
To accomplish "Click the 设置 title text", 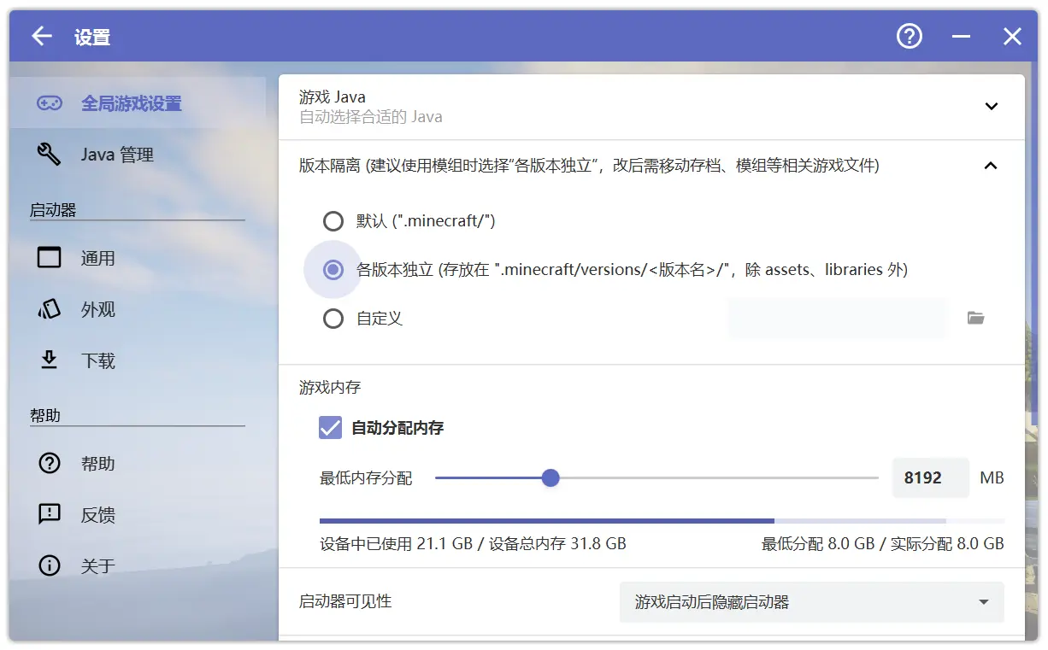I will (x=92, y=37).
